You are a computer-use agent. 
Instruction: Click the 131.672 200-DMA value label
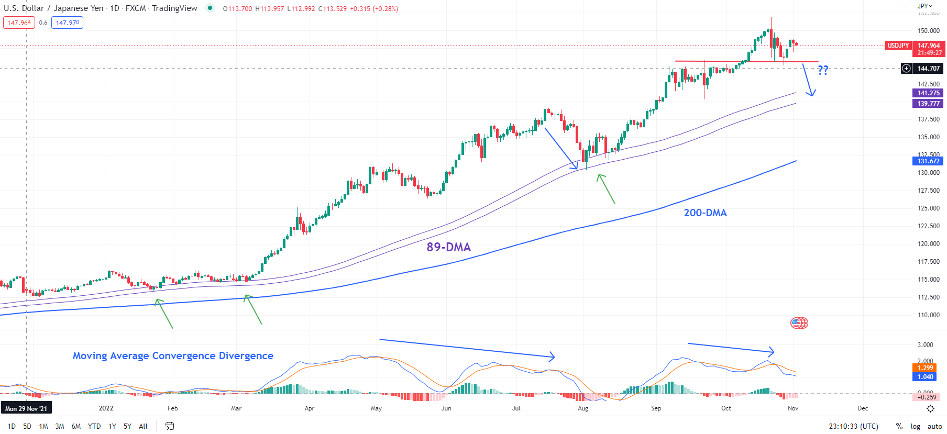pos(928,161)
